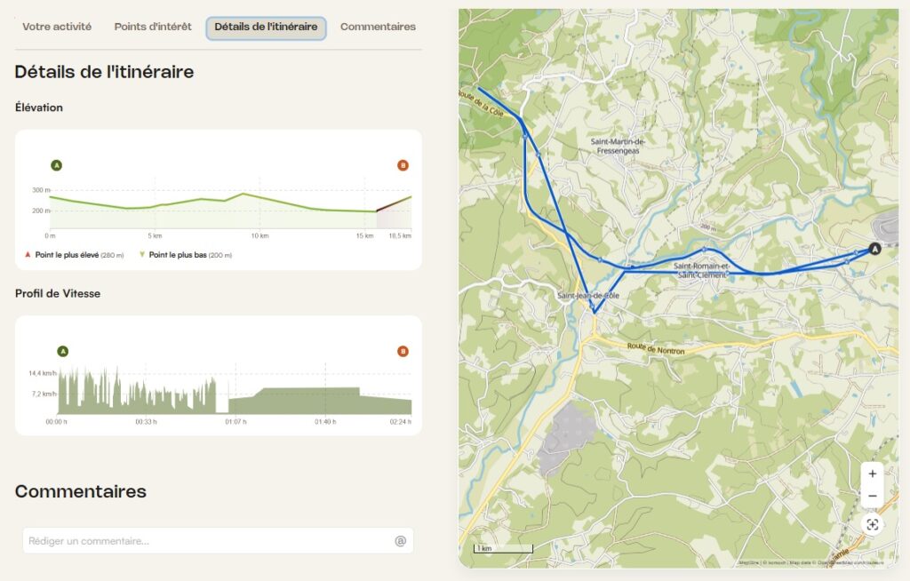Image resolution: width=910 pixels, height=581 pixels.
Task: Click marker B in the elevation chart
Action: coord(403,165)
